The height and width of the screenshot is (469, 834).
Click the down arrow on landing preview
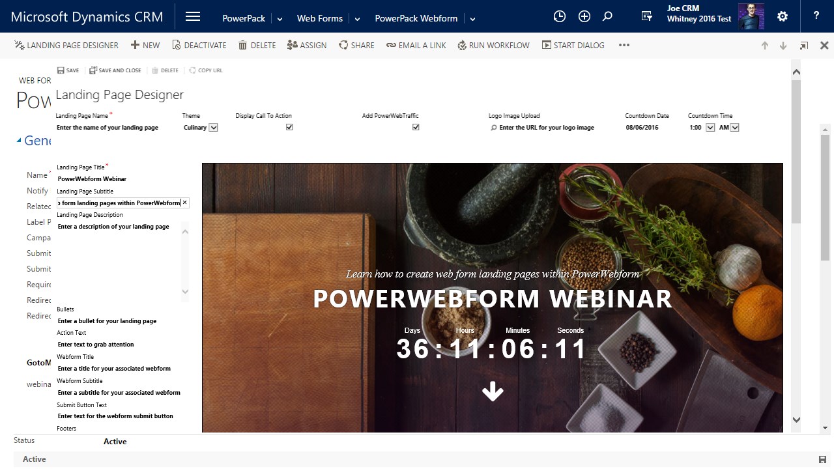[493, 391]
